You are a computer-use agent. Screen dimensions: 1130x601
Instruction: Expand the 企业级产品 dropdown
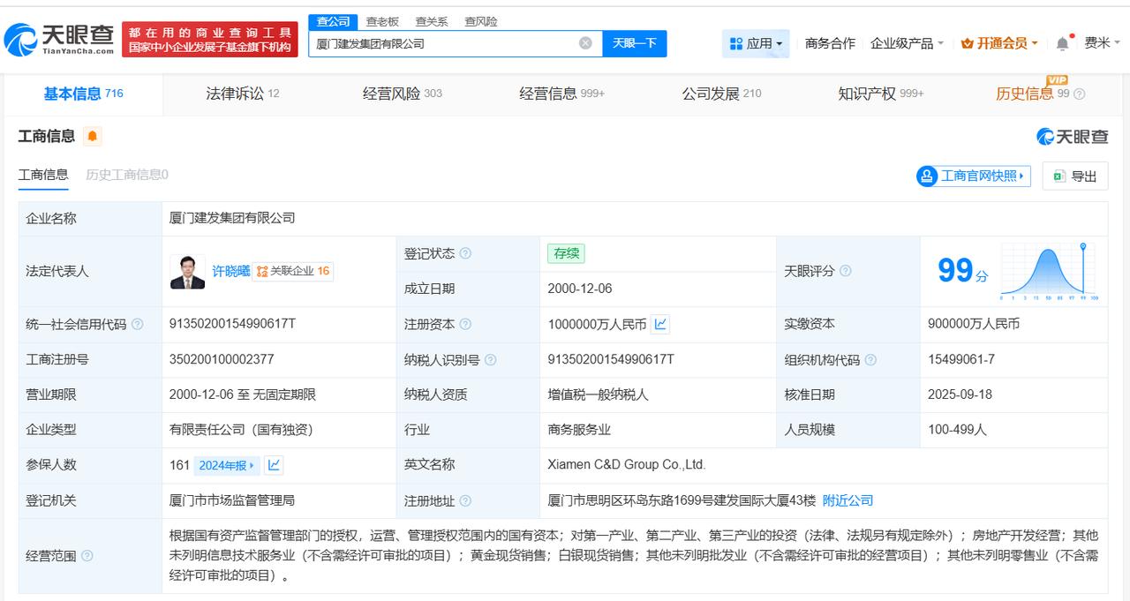pyautogui.click(x=907, y=43)
